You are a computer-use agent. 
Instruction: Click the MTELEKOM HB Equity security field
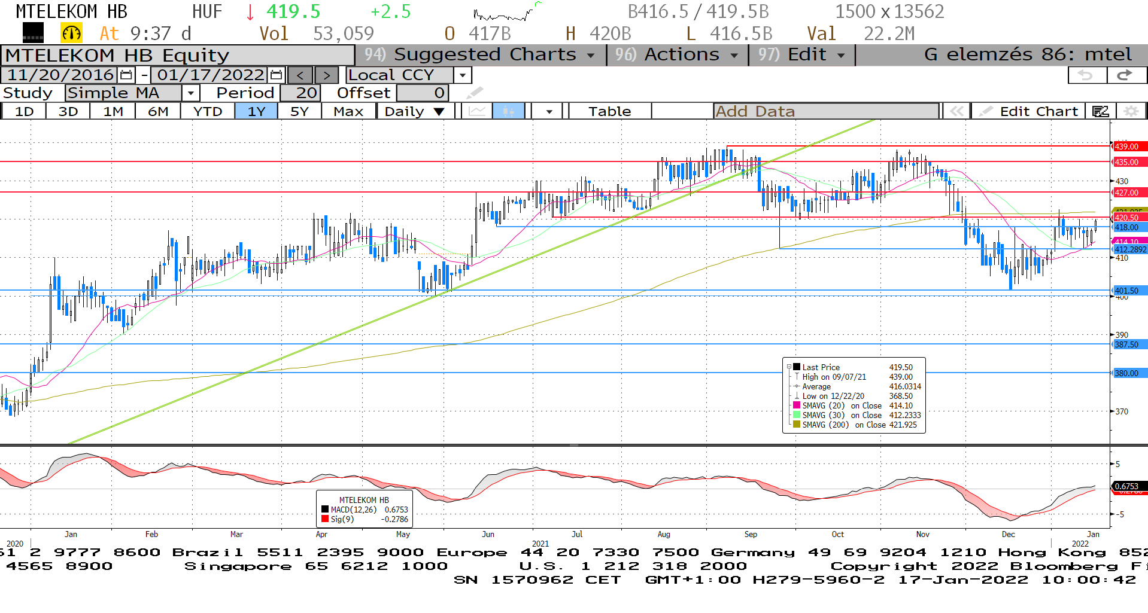tap(178, 55)
